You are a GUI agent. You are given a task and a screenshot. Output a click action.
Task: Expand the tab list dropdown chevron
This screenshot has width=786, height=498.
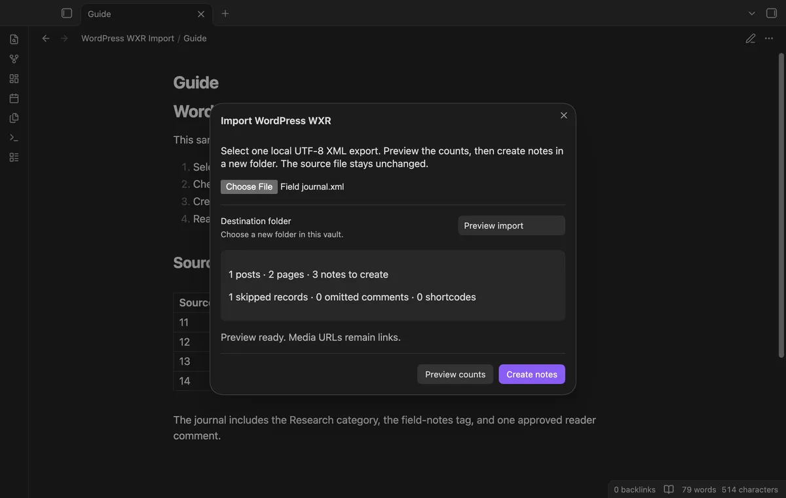pyautogui.click(x=752, y=13)
